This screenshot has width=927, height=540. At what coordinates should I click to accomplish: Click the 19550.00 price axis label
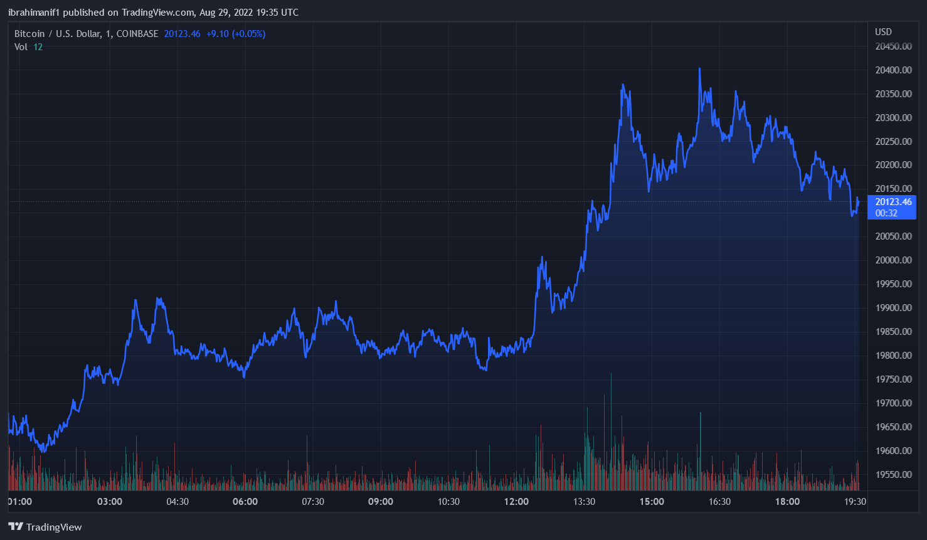(x=893, y=475)
